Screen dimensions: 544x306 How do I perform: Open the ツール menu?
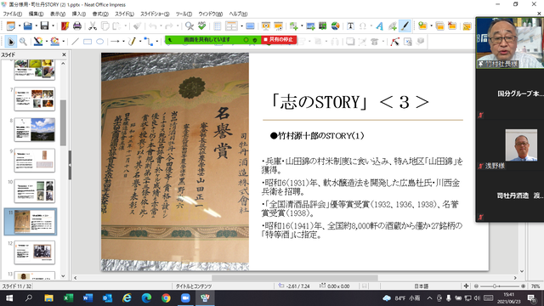point(184,14)
